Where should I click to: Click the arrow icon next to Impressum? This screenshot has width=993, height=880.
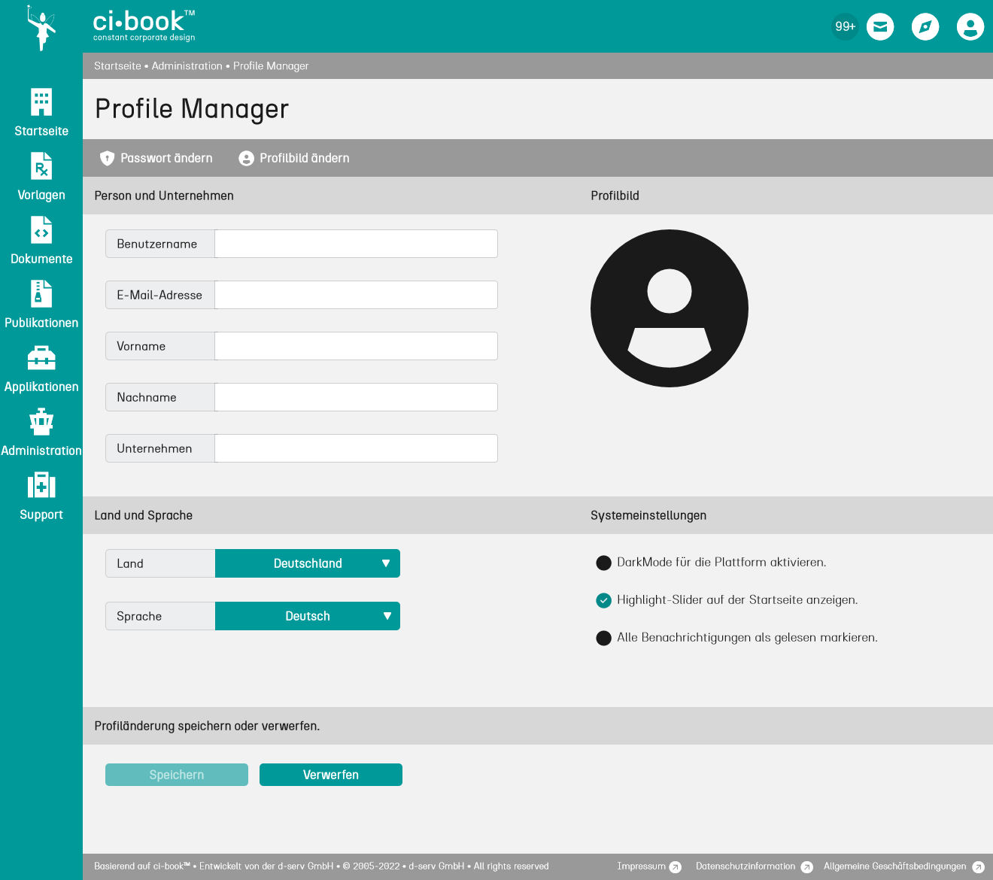tap(676, 867)
